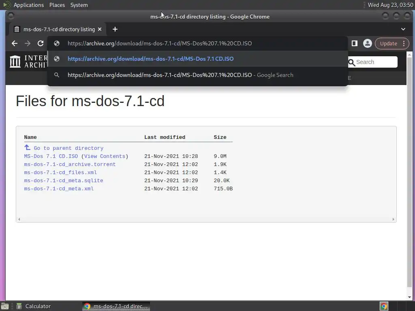This screenshot has height=311, width=415.
Task: Reload the current page
Action: pyautogui.click(x=41, y=43)
